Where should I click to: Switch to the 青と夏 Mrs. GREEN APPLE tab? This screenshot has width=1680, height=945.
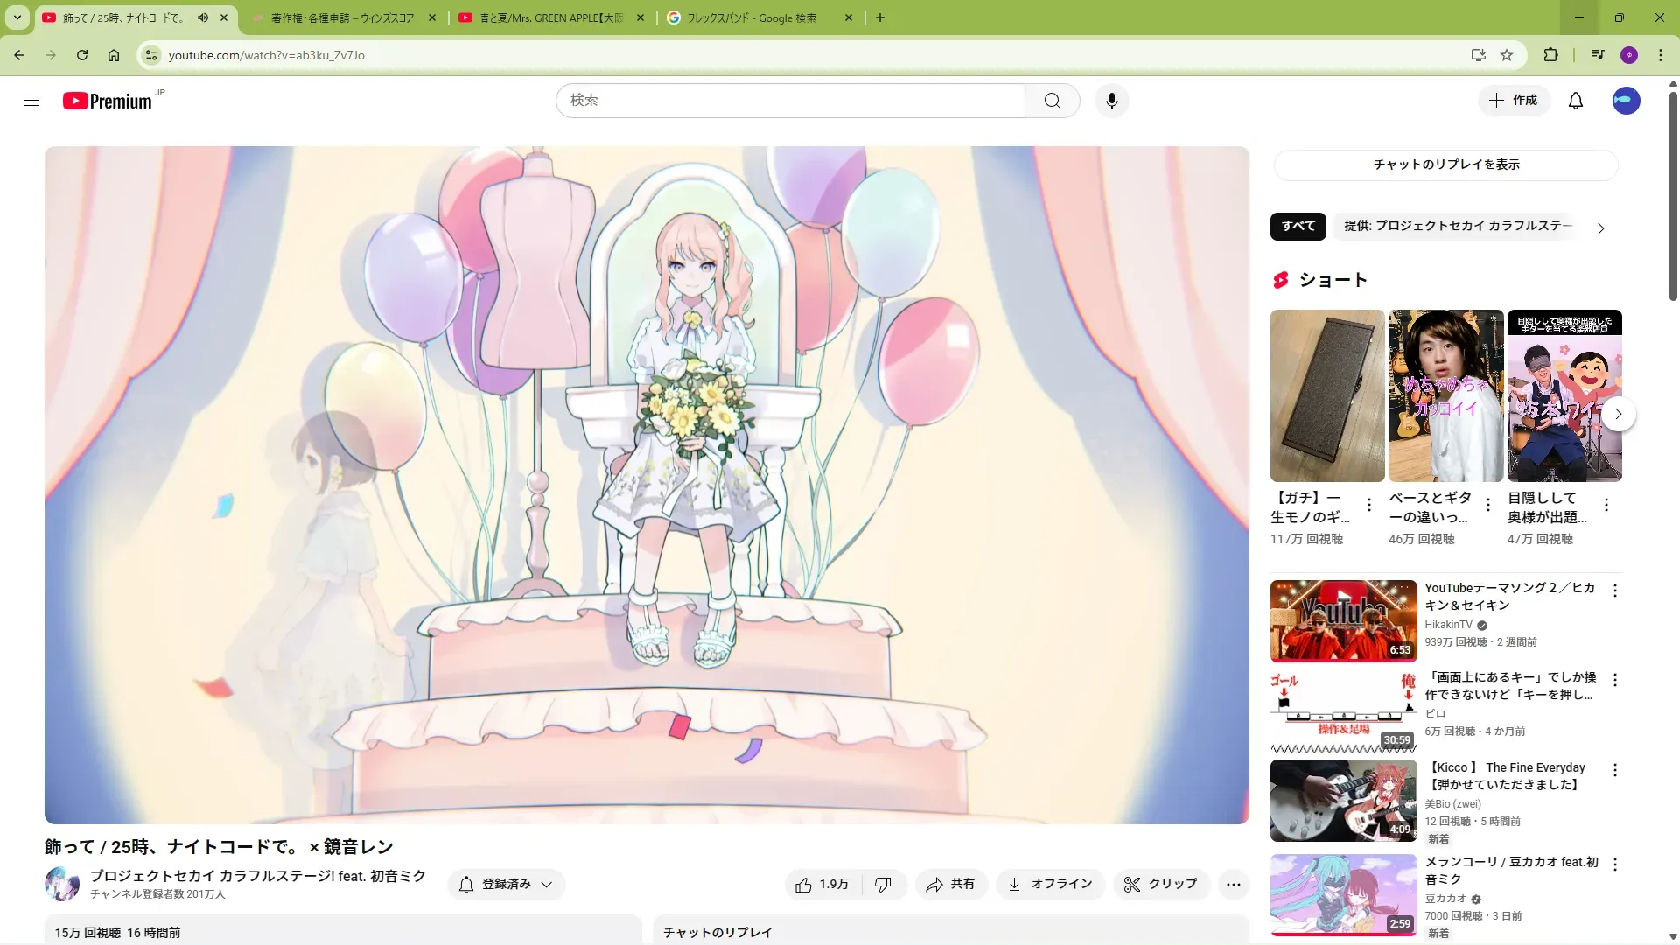pyautogui.click(x=551, y=17)
